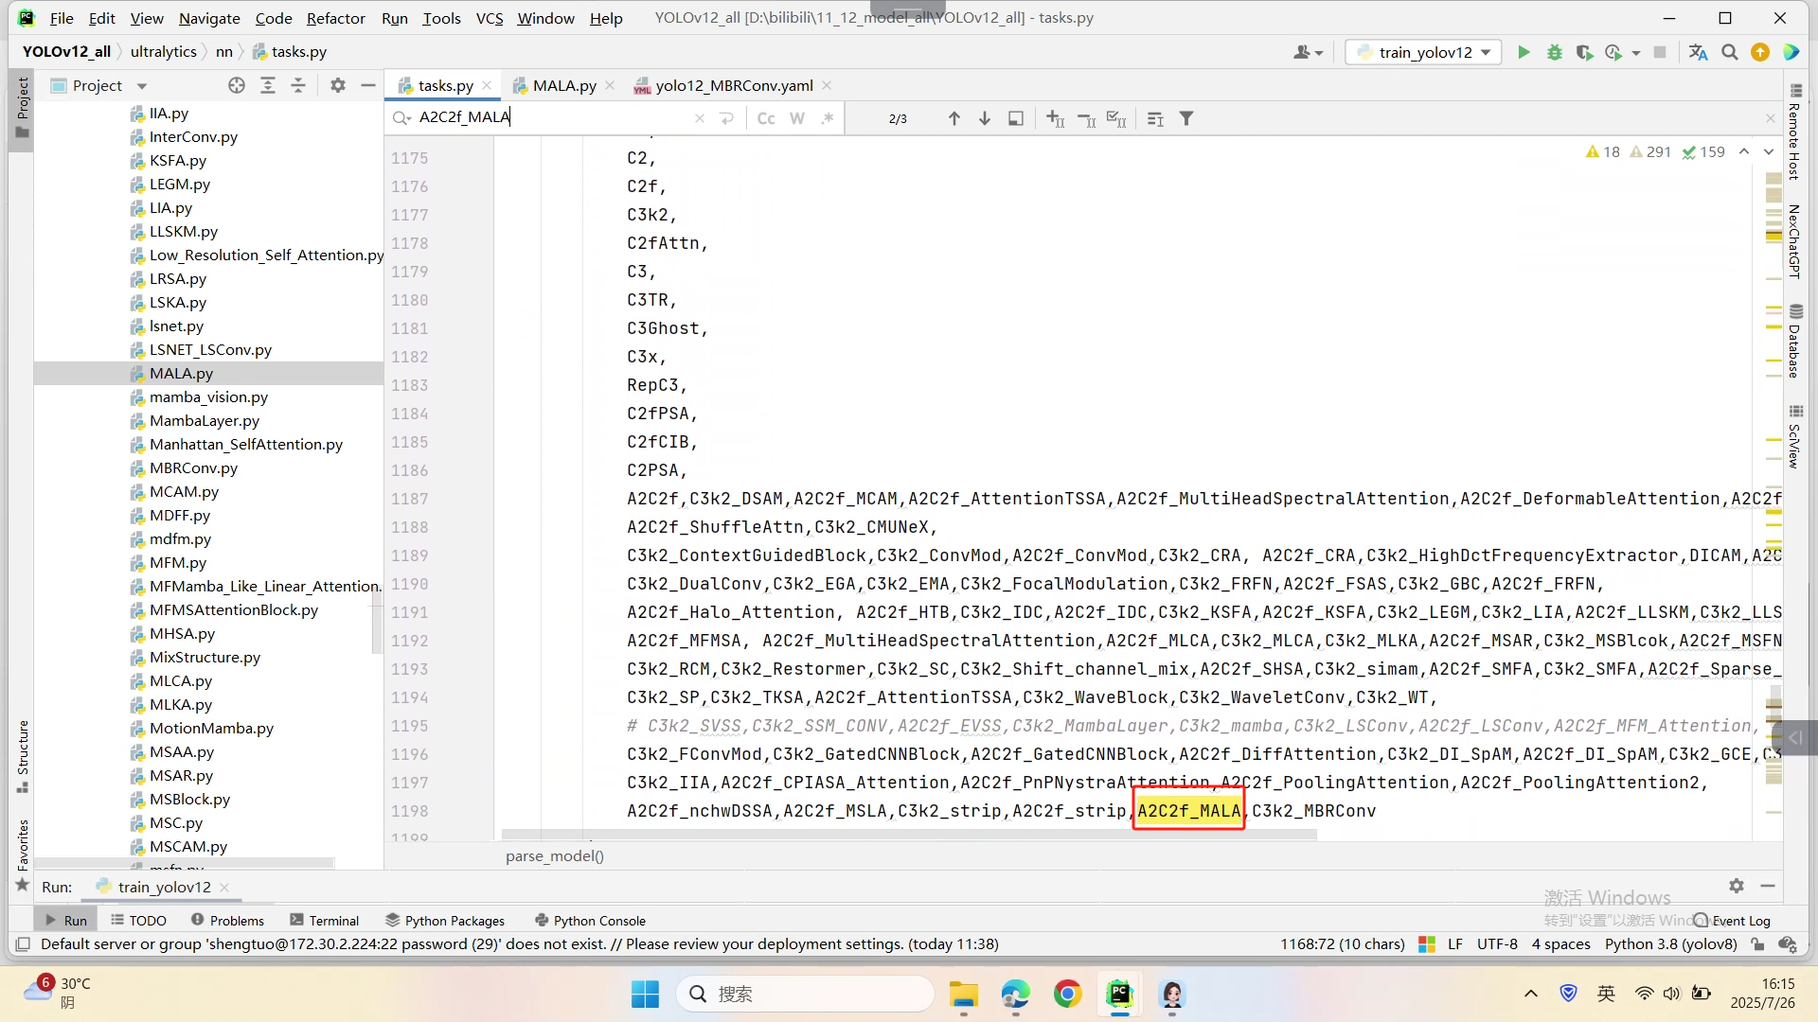
Task: Open the user icon dropdown arrow
Action: 1319,53
